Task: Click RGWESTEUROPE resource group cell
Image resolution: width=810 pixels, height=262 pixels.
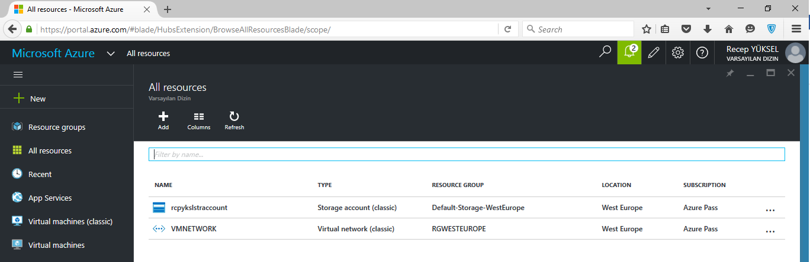Action: click(459, 229)
